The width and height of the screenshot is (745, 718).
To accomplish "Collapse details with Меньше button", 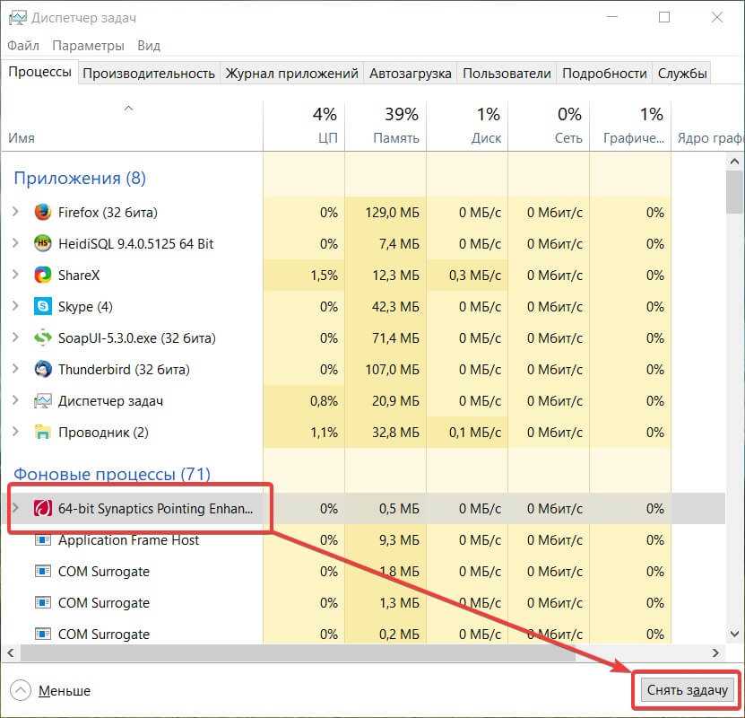I will tap(51, 690).
